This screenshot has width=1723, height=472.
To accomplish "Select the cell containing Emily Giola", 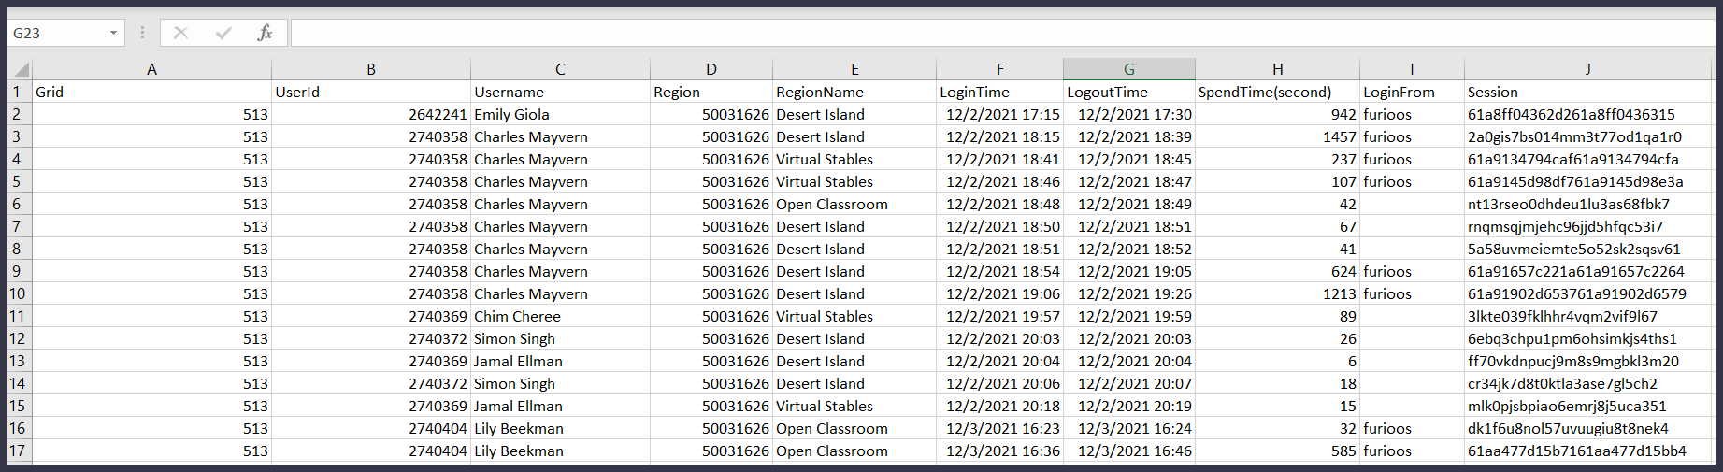I will [559, 114].
